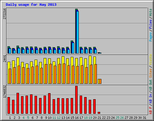The image size is (154, 121).
Task: Click the red kB bar on day 20
Action: [94, 106]
